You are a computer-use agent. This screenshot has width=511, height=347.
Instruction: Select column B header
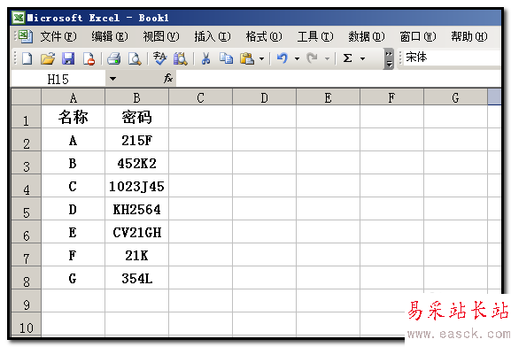point(137,97)
